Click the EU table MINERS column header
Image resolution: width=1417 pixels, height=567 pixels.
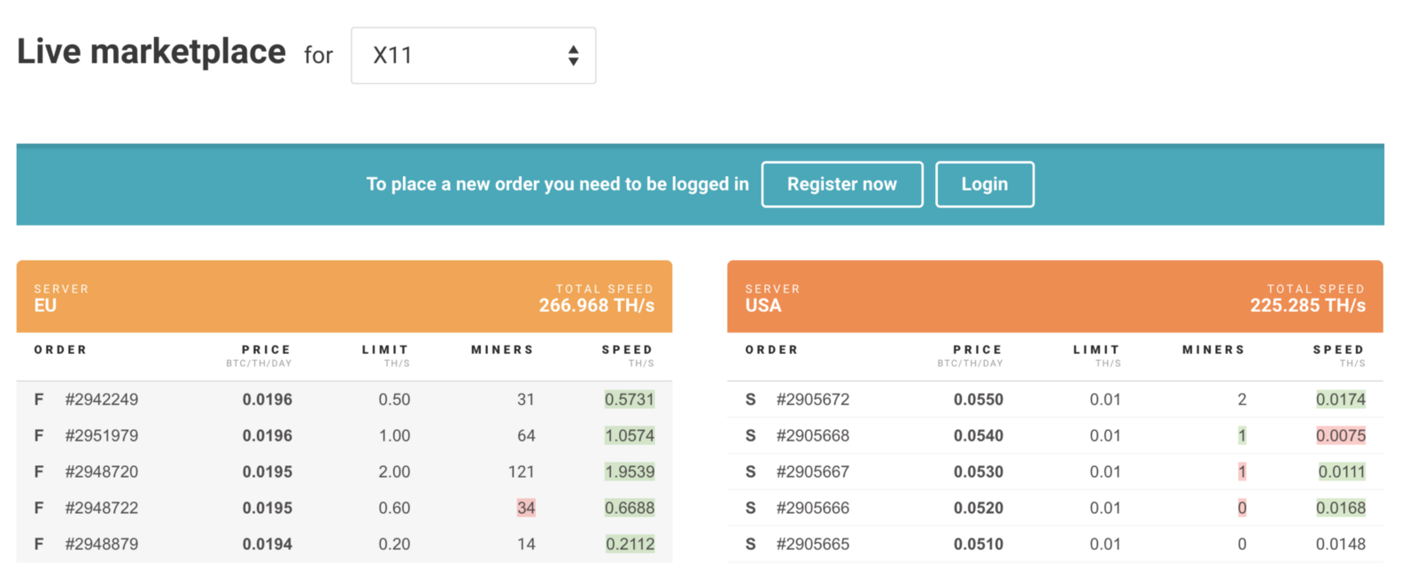[502, 350]
